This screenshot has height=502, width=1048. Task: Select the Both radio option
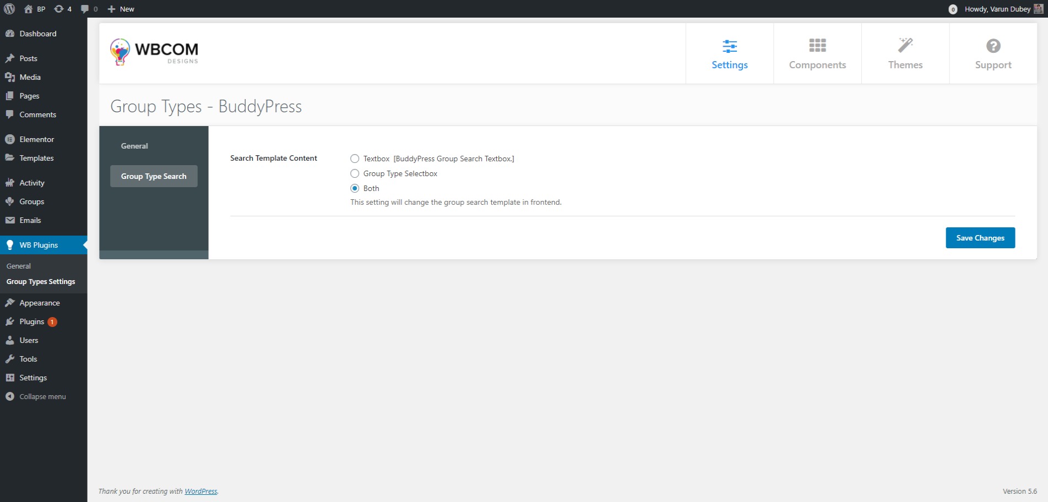(x=355, y=188)
